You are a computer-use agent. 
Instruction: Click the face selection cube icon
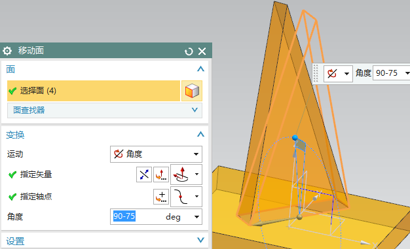[192, 91]
